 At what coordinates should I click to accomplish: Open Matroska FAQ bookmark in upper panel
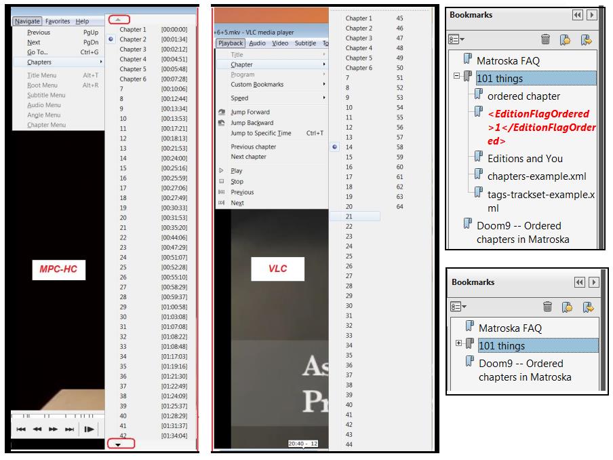tap(508, 60)
